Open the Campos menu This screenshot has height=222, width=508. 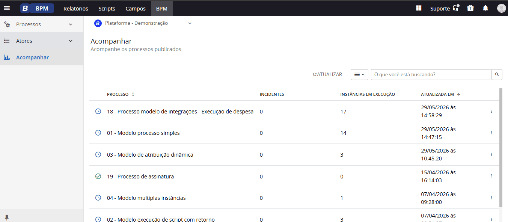pyautogui.click(x=135, y=8)
